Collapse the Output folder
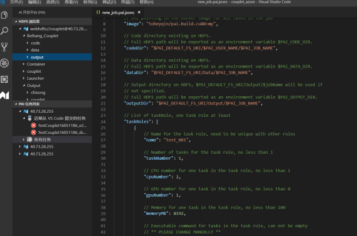The height and width of the screenshot is (236, 357). 24,85
